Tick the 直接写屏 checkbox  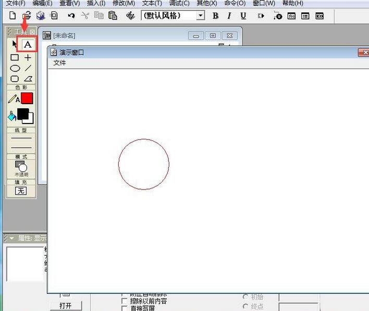point(124,308)
